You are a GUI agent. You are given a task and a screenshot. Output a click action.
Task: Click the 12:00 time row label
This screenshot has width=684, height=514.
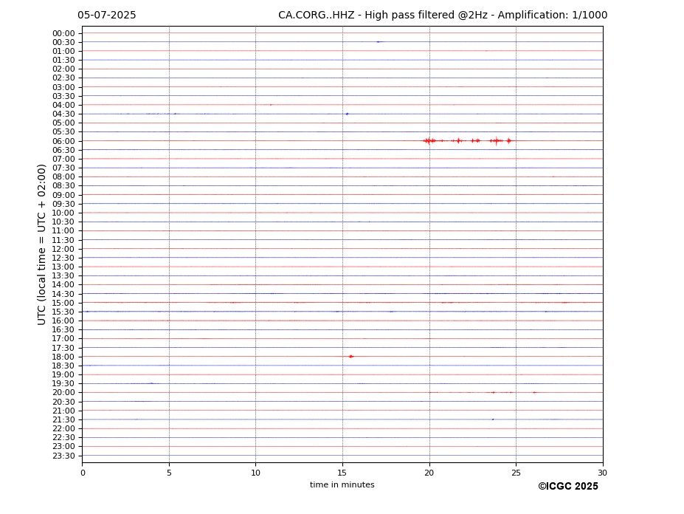(x=63, y=249)
